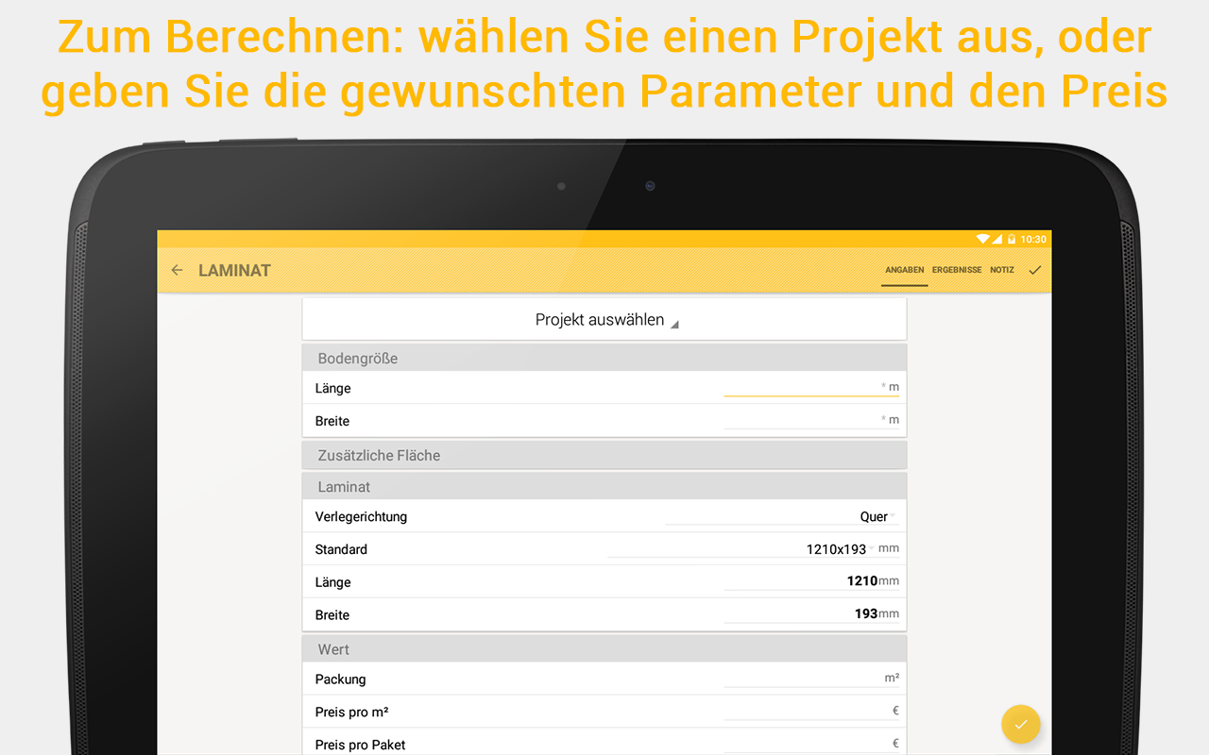Viewport: 1209px width, 755px height.
Task: Expand the Zusätzliche Fläche section
Action: click(604, 455)
